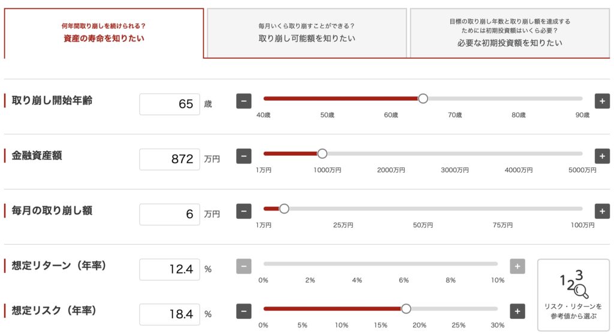Viewport: 614px width, 334px height.
Task: Decrease 金融資産額 using minus button
Action: click(x=243, y=157)
